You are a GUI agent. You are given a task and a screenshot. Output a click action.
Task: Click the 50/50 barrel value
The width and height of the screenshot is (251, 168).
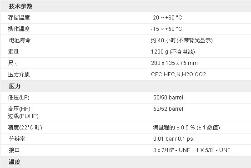pos(168,98)
